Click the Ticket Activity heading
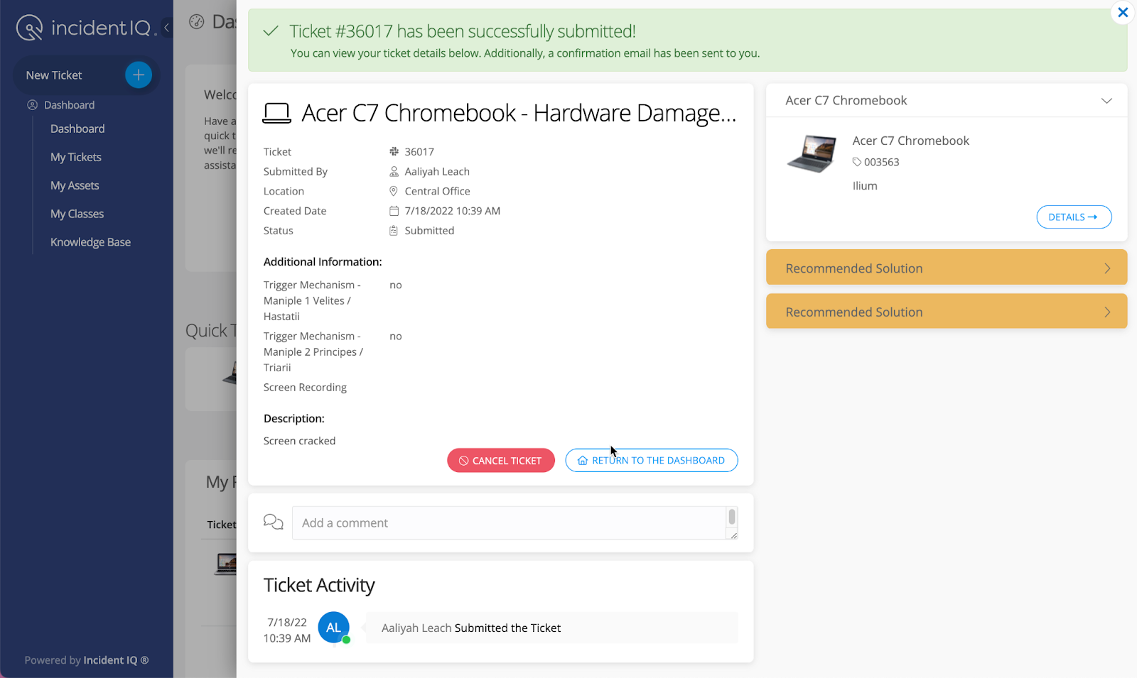The height and width of the screenshot is (678, 1137). 319,585
